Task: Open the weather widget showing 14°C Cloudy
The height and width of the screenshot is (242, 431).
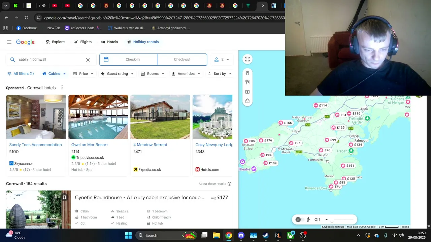Action: click(x=15, y=235)
